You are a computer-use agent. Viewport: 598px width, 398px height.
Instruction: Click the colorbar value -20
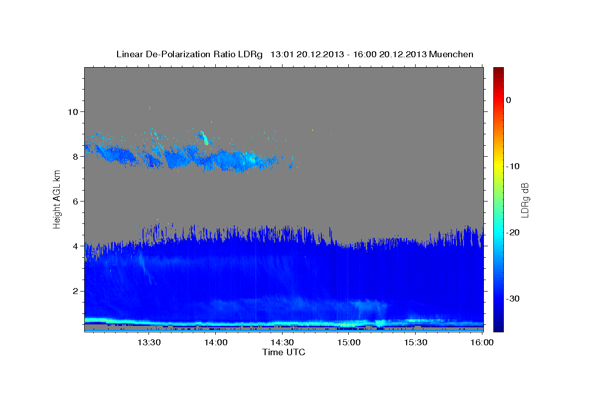[513, 232]
